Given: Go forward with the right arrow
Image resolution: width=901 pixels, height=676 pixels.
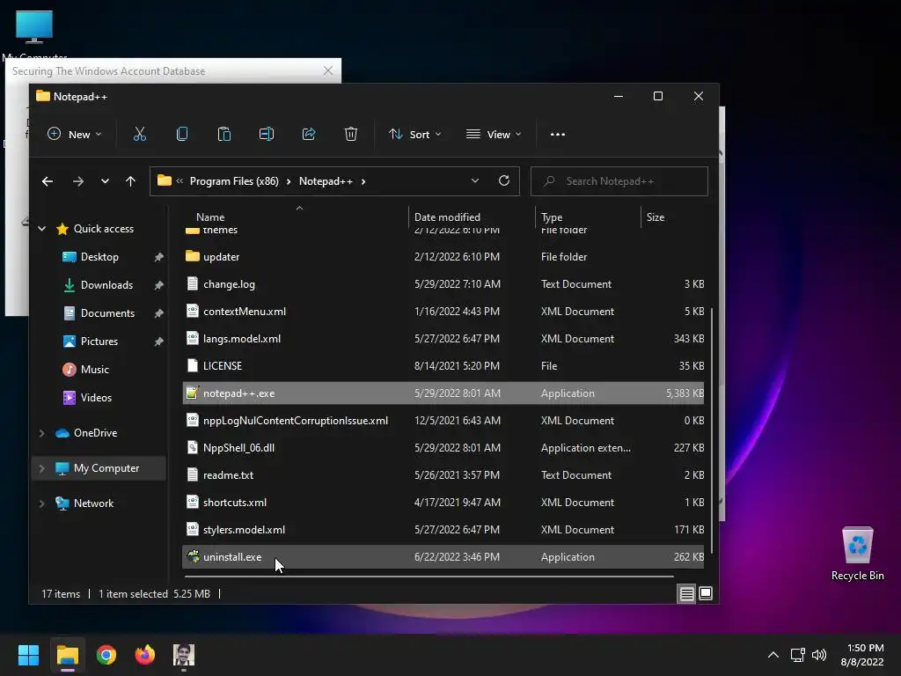Looking at the screenshot, I should [x=78, y=181].
